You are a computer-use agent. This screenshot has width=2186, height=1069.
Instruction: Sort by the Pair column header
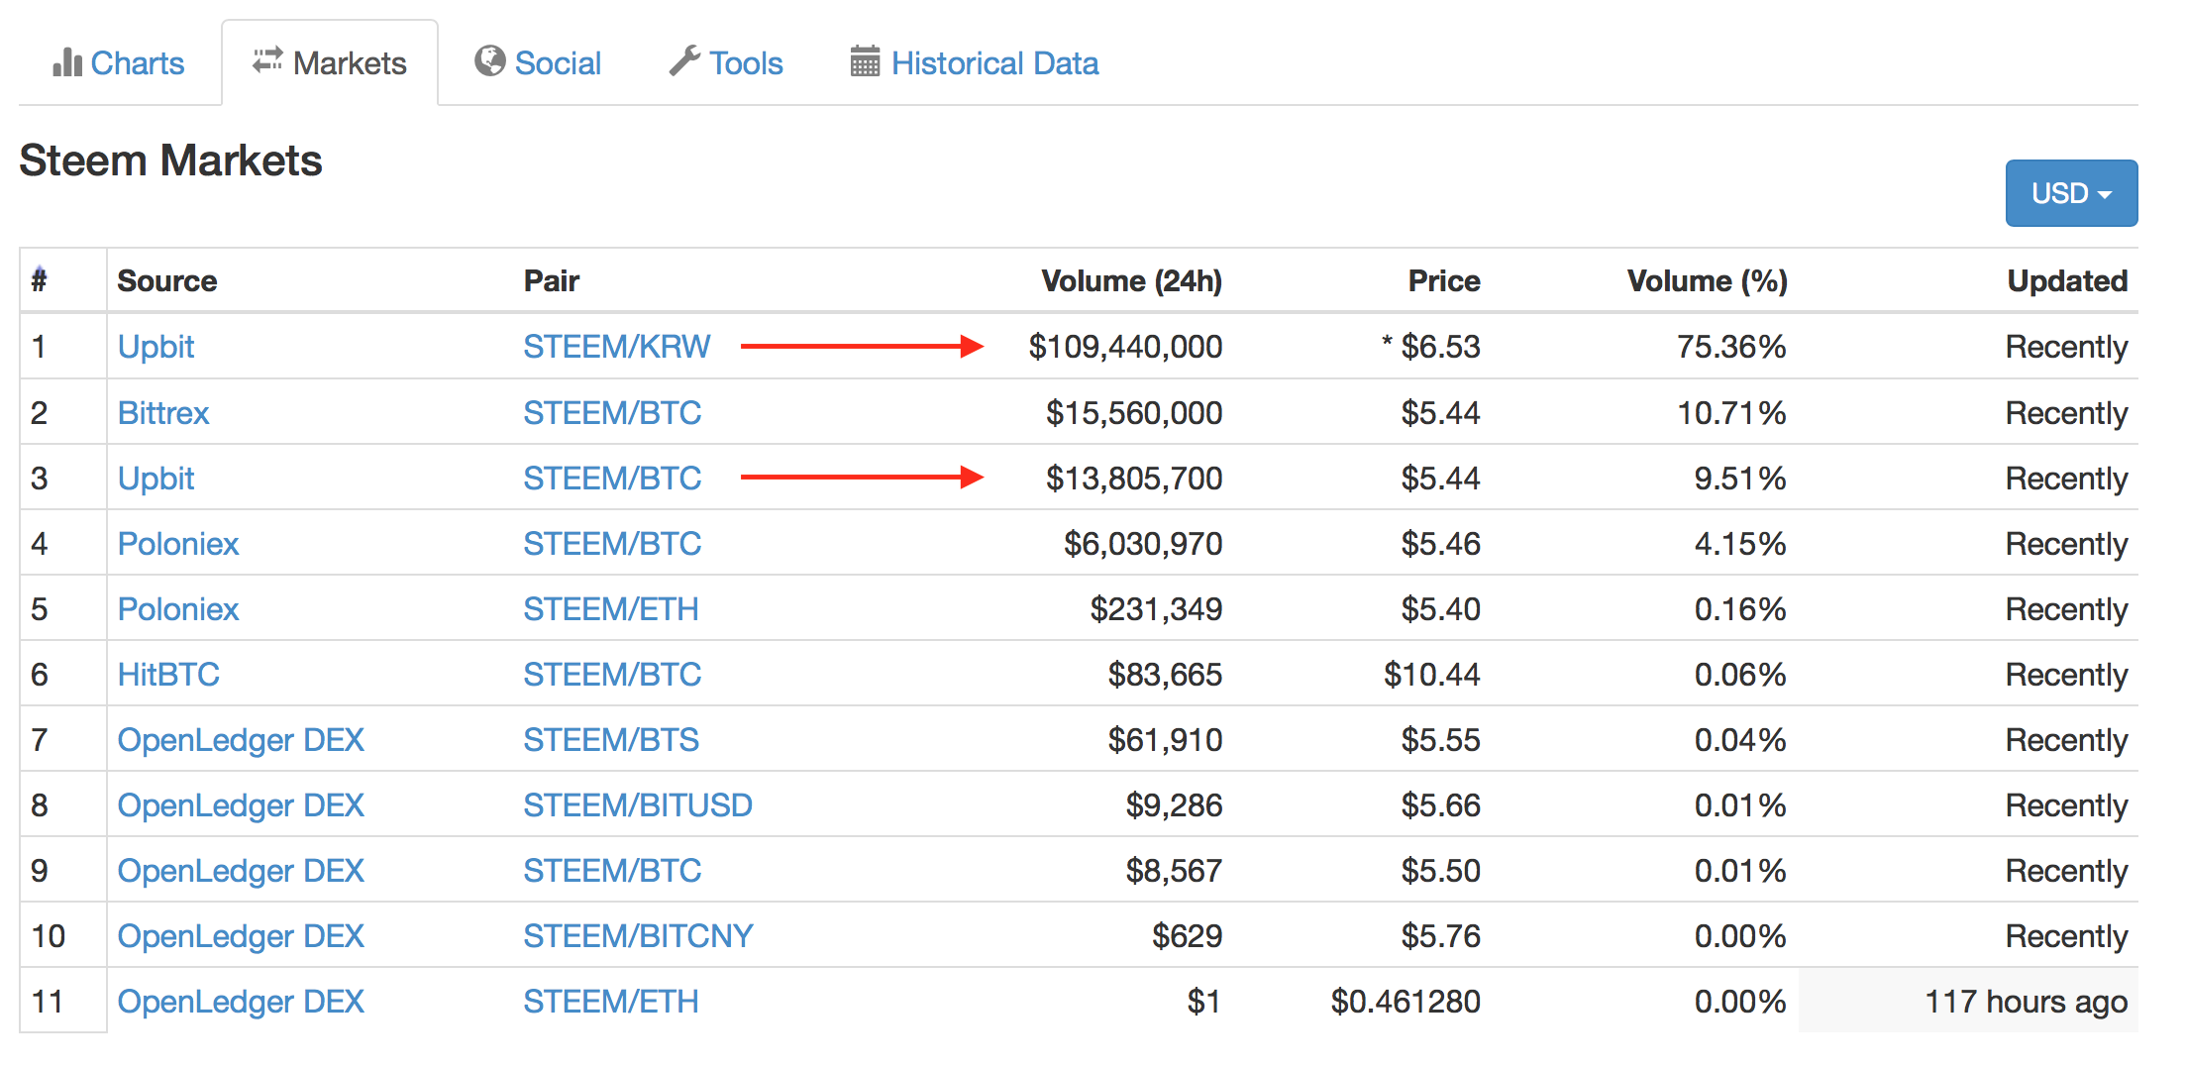tap(552, 281)
